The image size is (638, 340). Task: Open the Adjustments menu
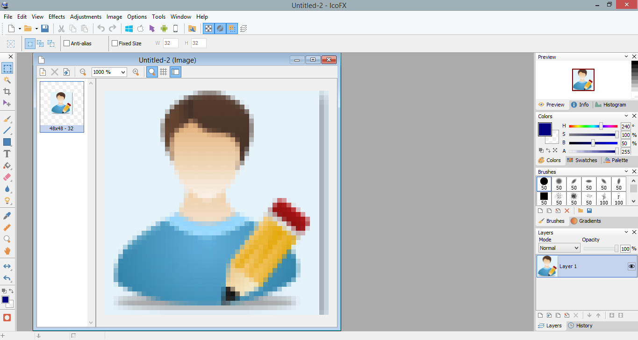coord(86,16)
